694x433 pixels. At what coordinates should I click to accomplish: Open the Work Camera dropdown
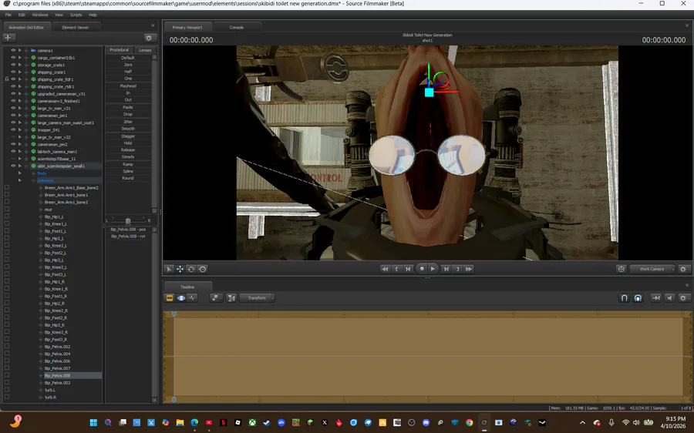pos(652,269)
